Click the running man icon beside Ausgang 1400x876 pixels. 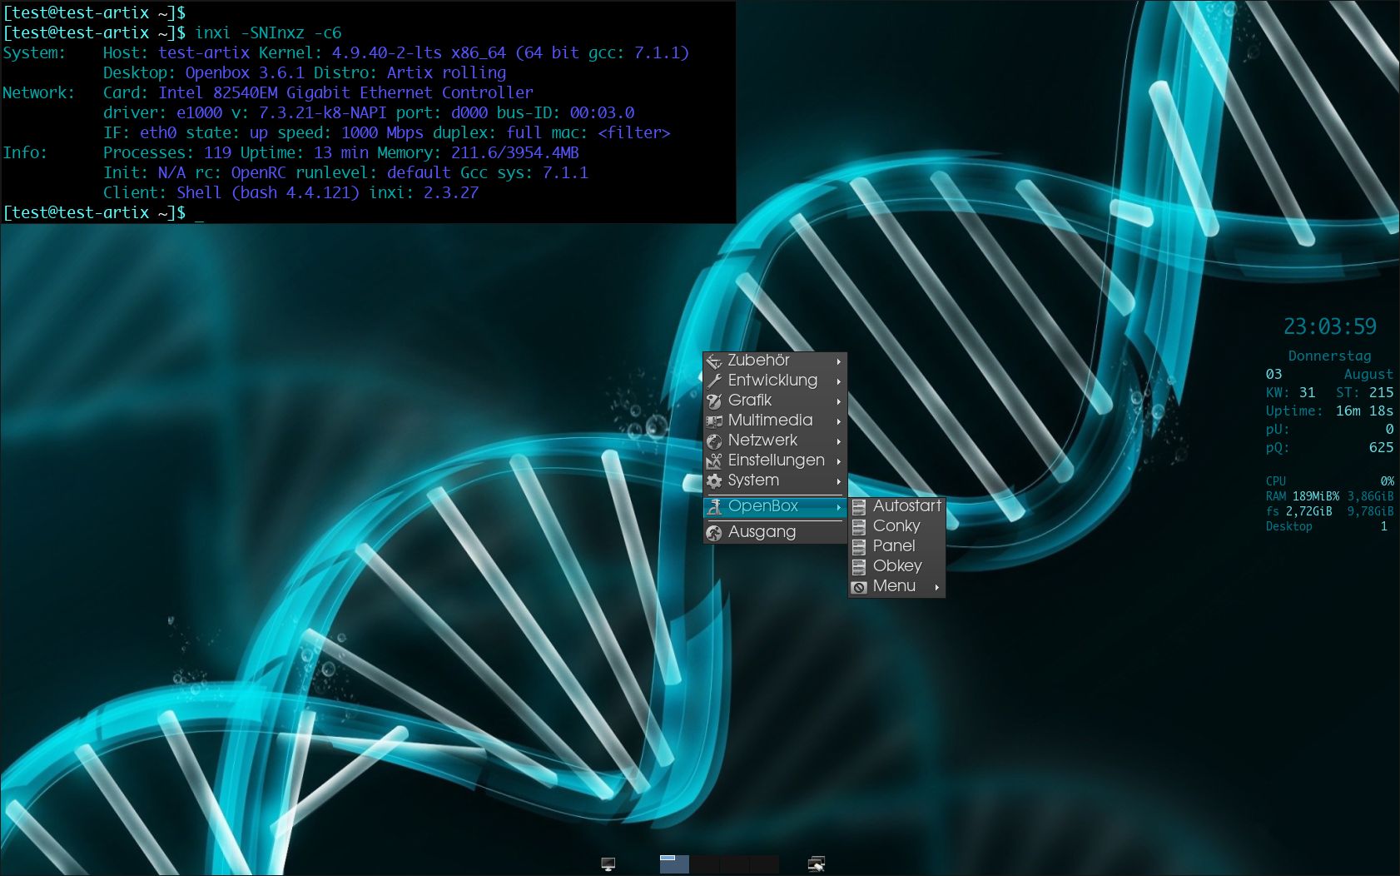tap(714, 533)
